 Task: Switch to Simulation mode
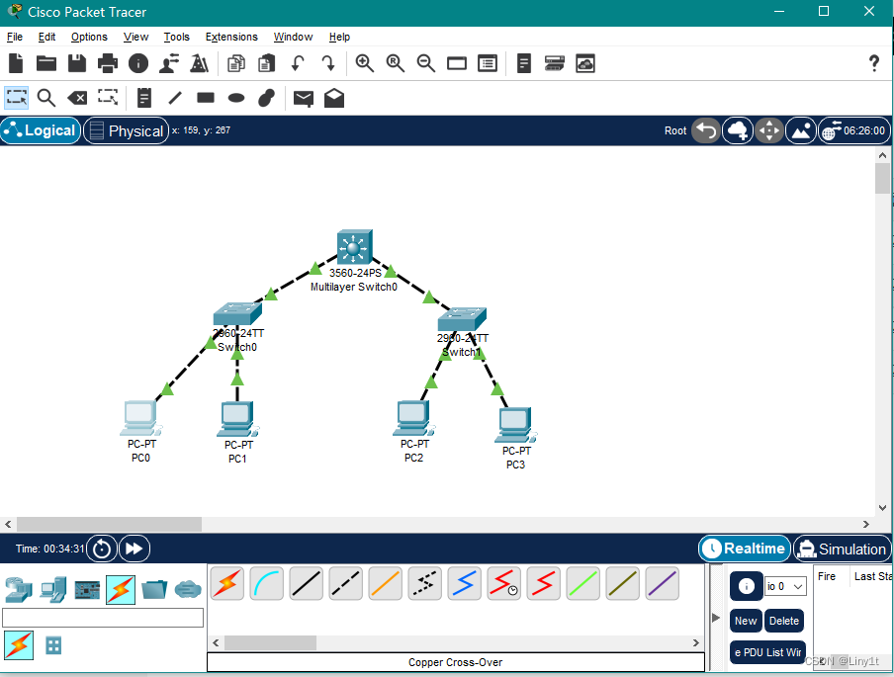coord(842,549)
